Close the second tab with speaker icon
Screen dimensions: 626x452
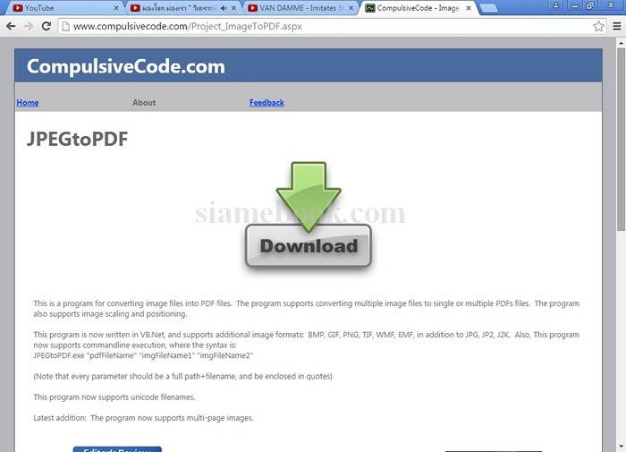tap(234, 8)
